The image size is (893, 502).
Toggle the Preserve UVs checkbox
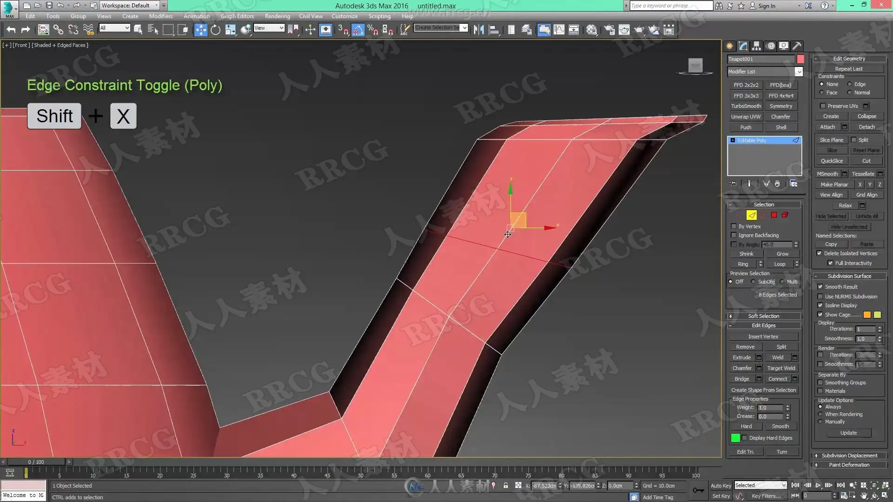(x=823, y=106)
